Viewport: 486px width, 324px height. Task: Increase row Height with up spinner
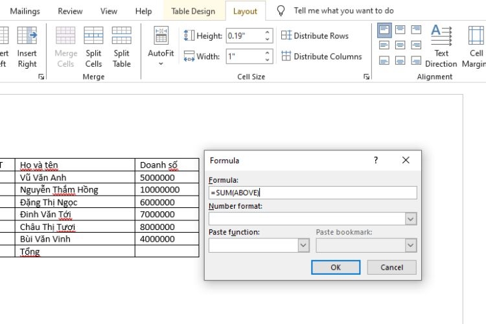(x=267, y=32)
